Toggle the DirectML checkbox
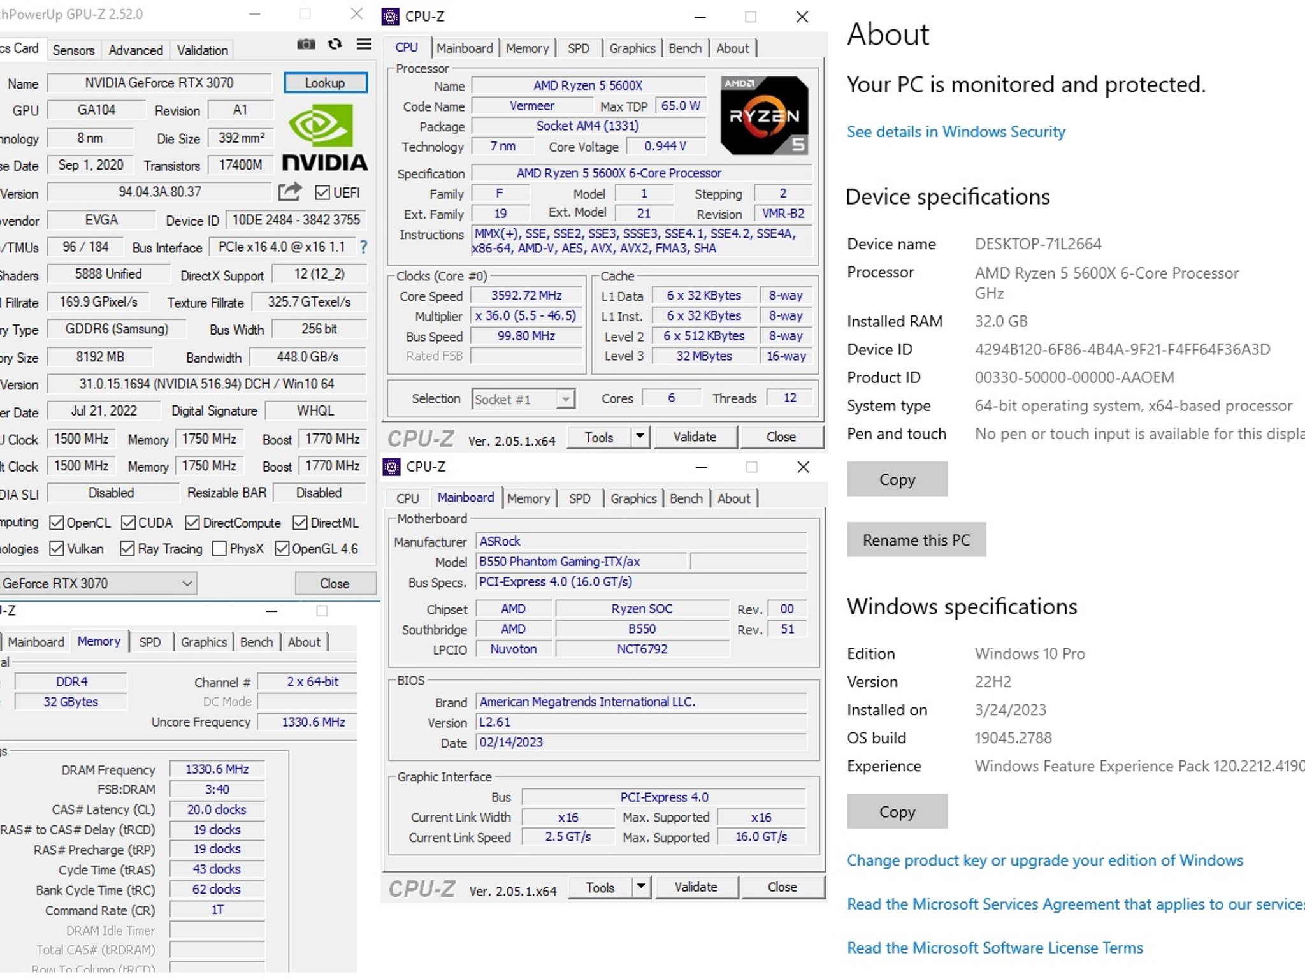Screen dimensions: 1305x979 [300, 523]
